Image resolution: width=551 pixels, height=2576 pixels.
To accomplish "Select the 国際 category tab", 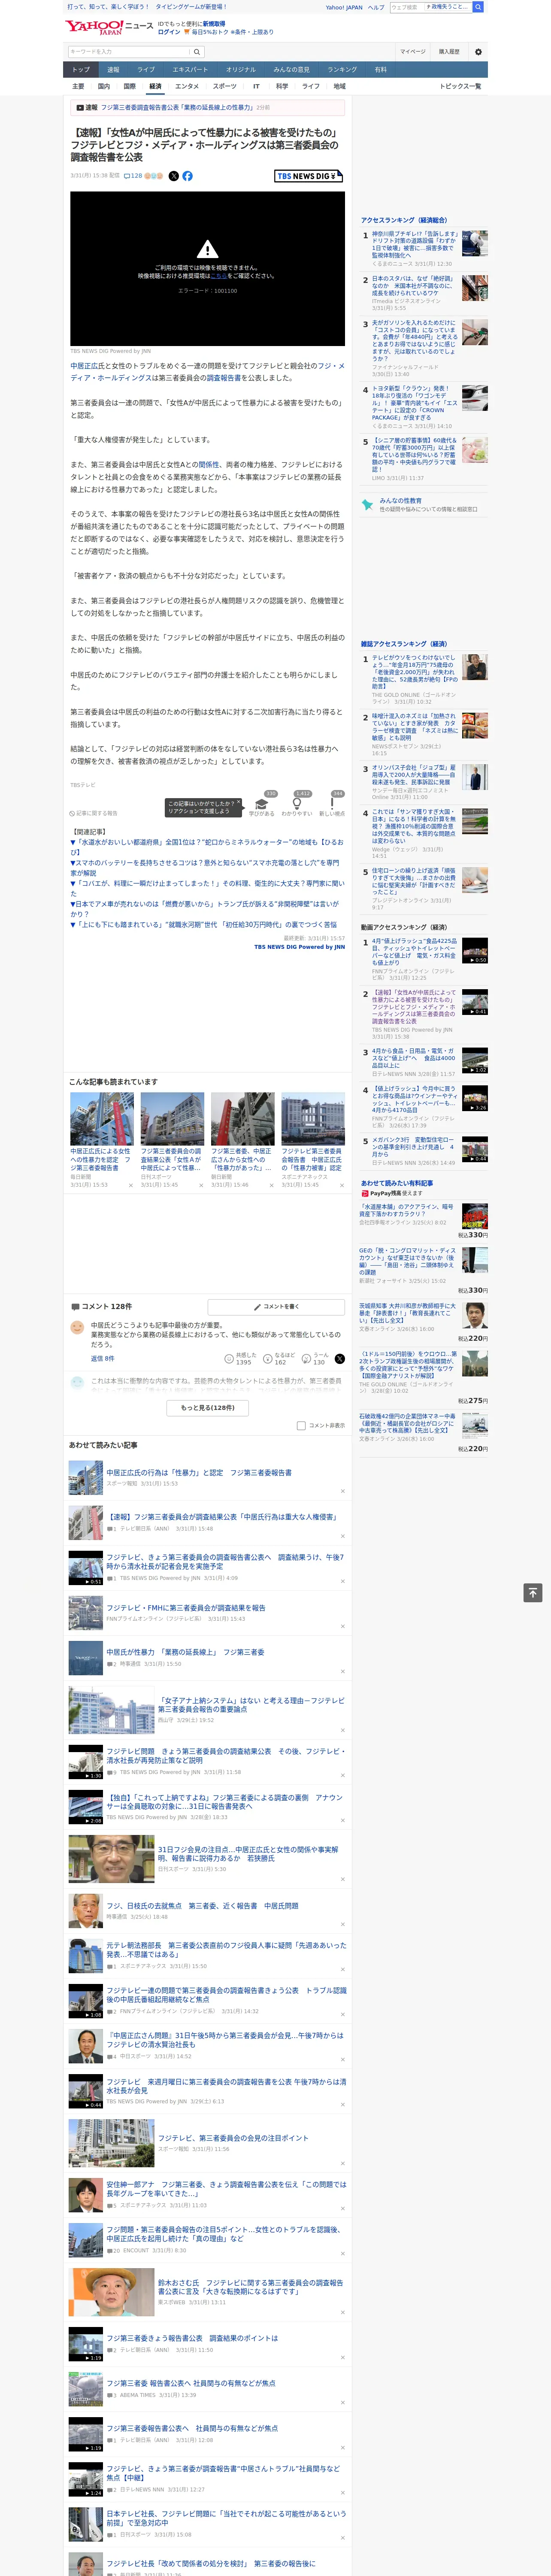I will (x=129, y=86).
